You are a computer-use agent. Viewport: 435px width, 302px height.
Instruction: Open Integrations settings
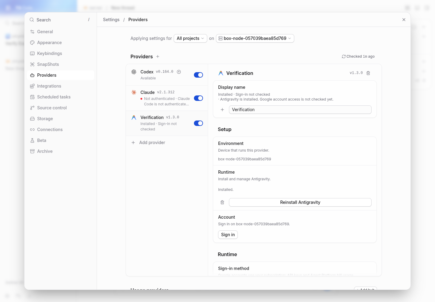[x=60, y=86]
